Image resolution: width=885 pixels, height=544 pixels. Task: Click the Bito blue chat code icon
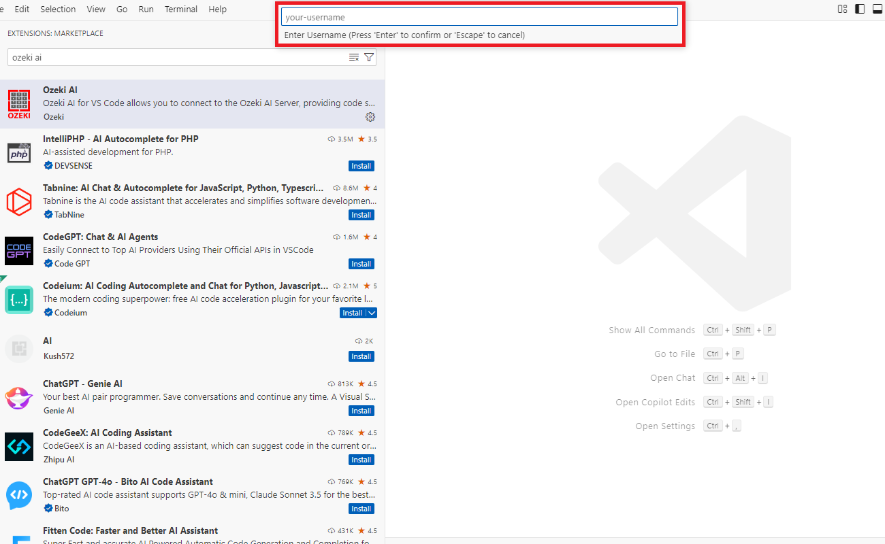coord(19,496)
